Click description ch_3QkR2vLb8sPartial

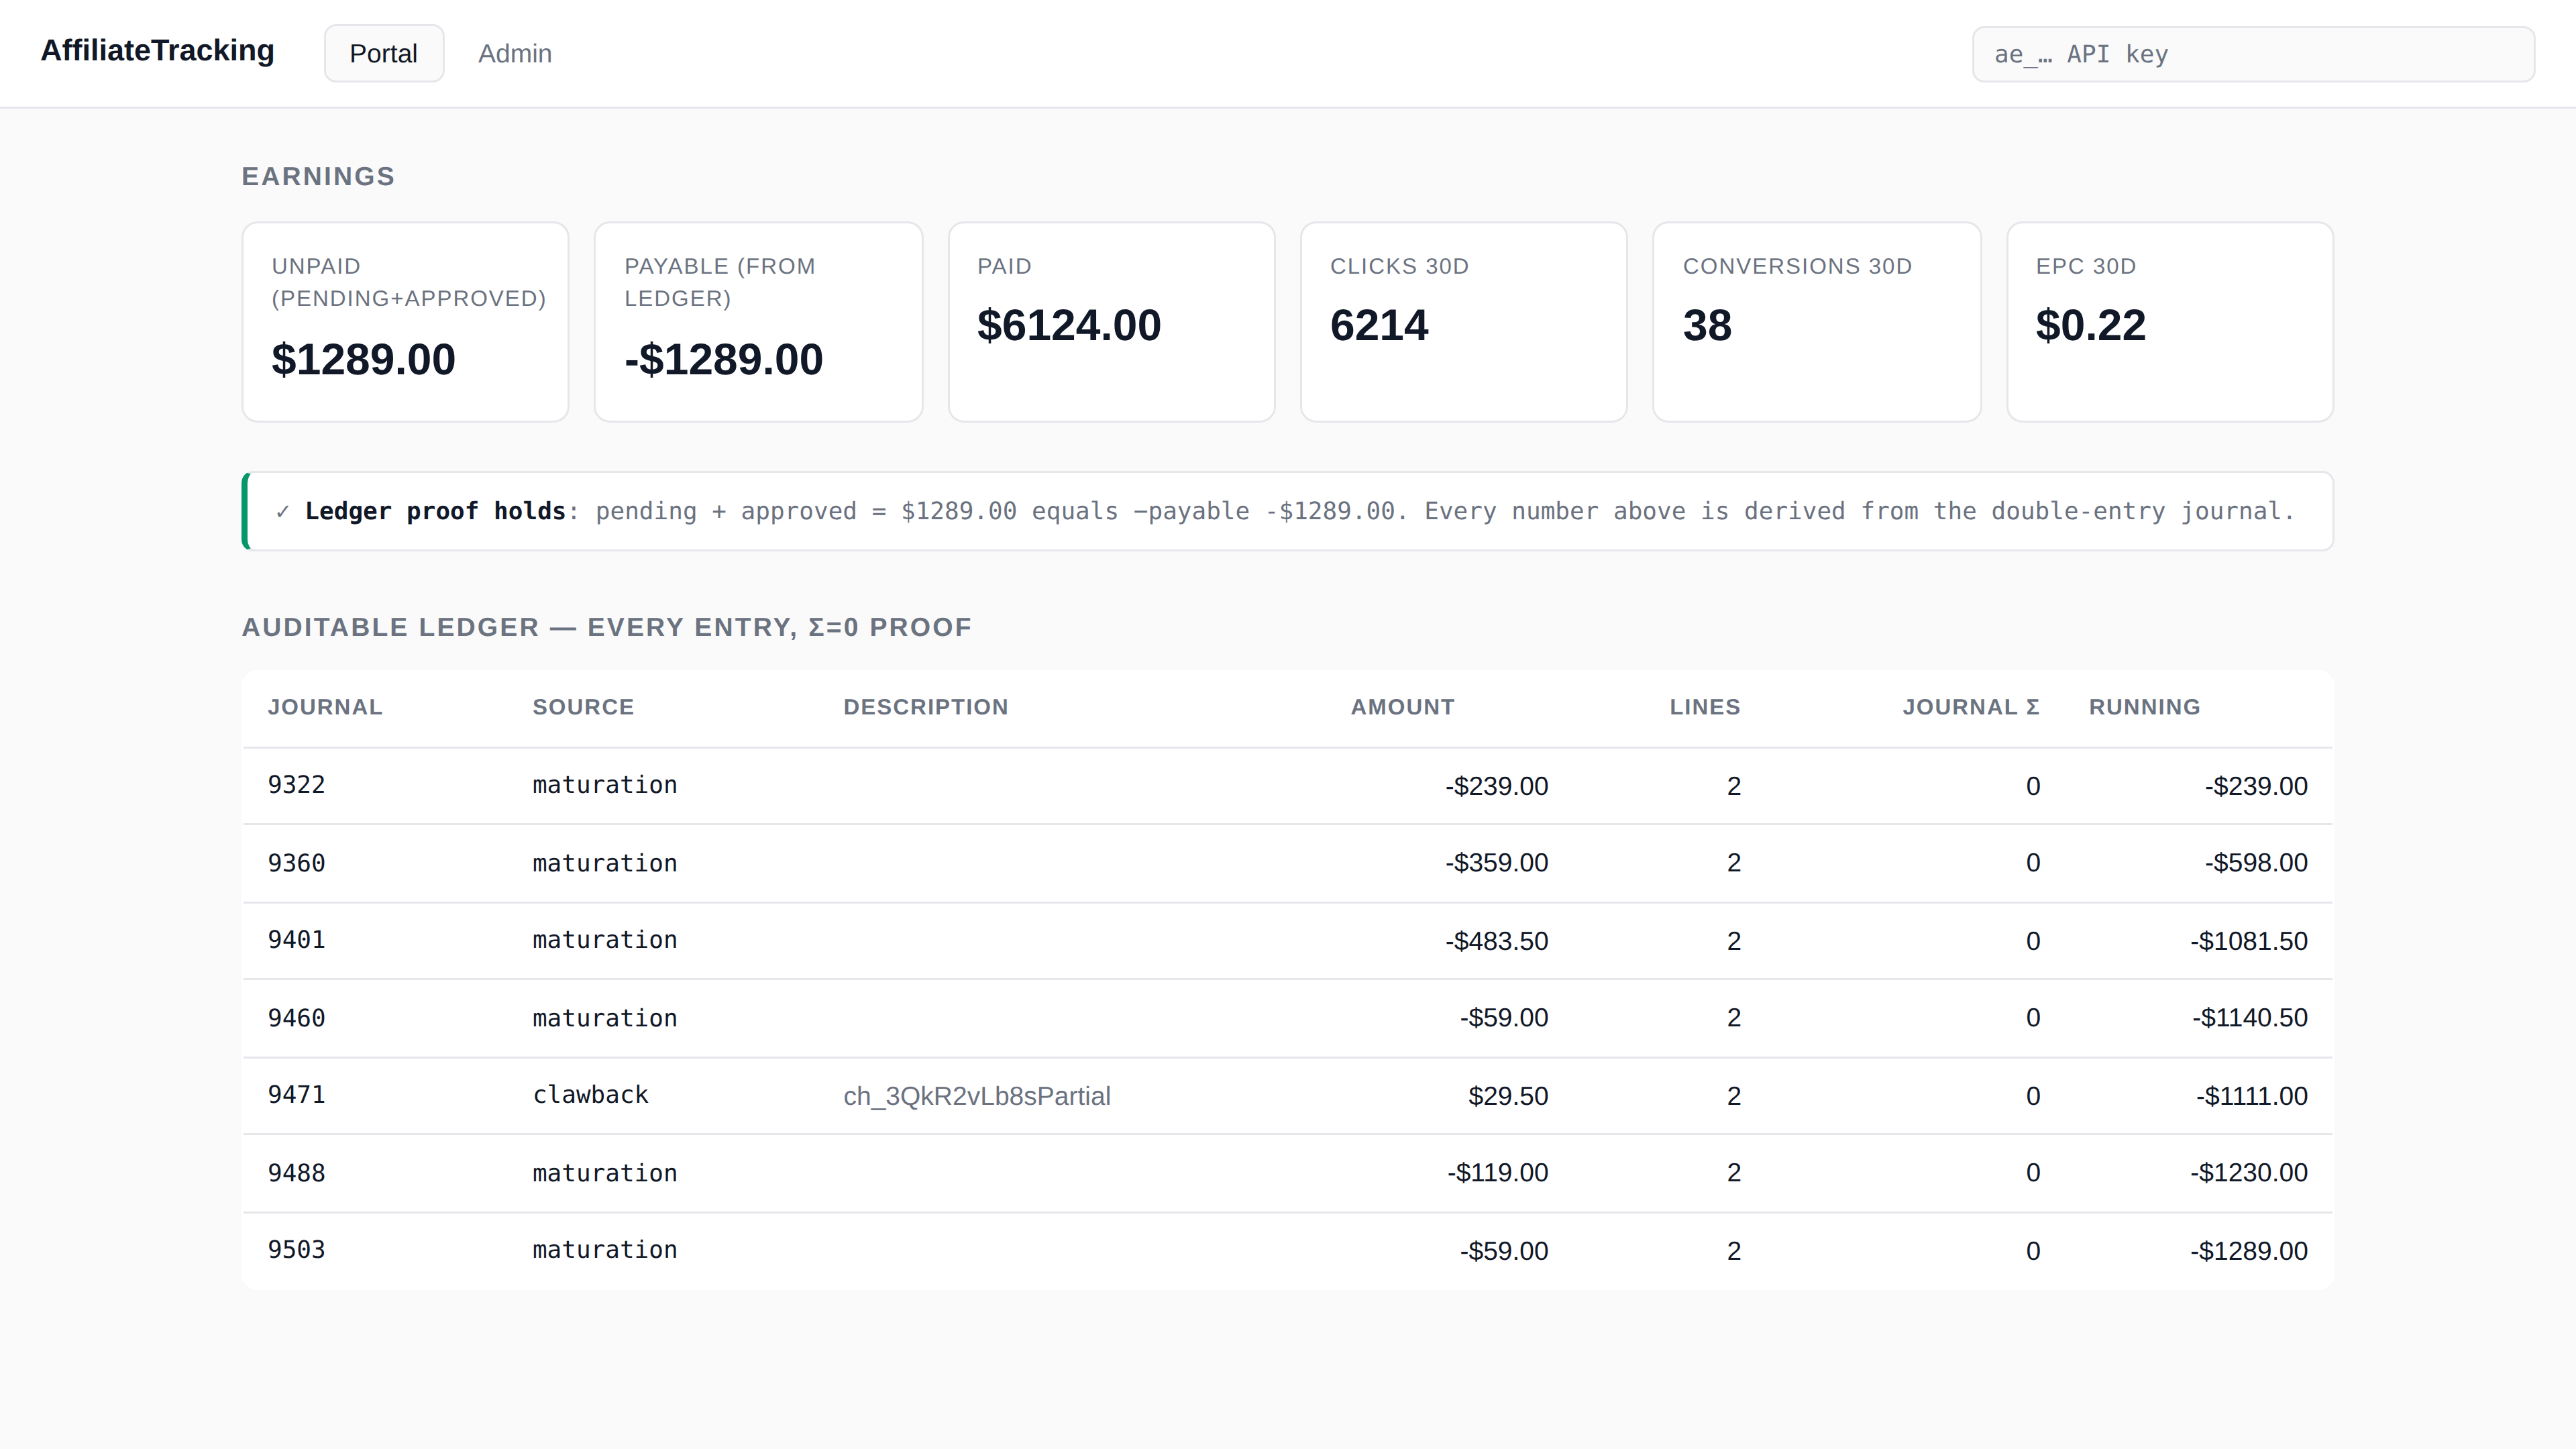[x=976, y=1096]
